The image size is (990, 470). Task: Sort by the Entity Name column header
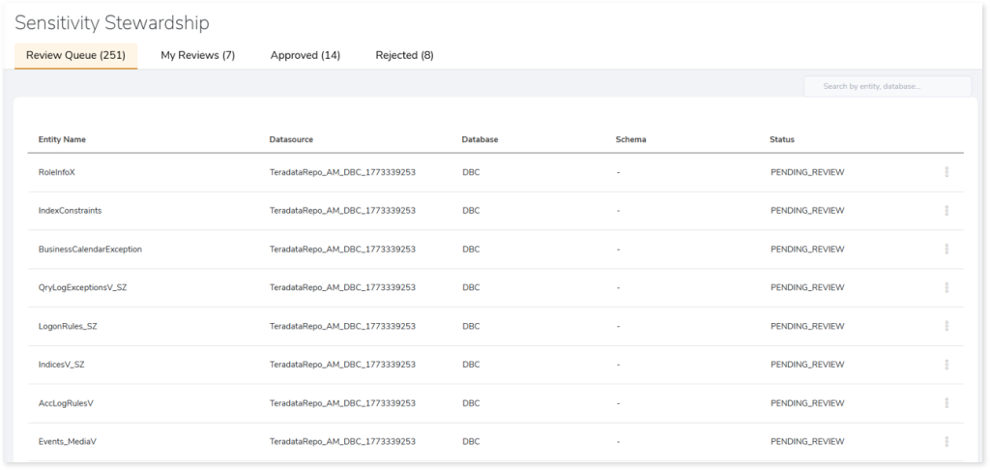coord(62,140)
